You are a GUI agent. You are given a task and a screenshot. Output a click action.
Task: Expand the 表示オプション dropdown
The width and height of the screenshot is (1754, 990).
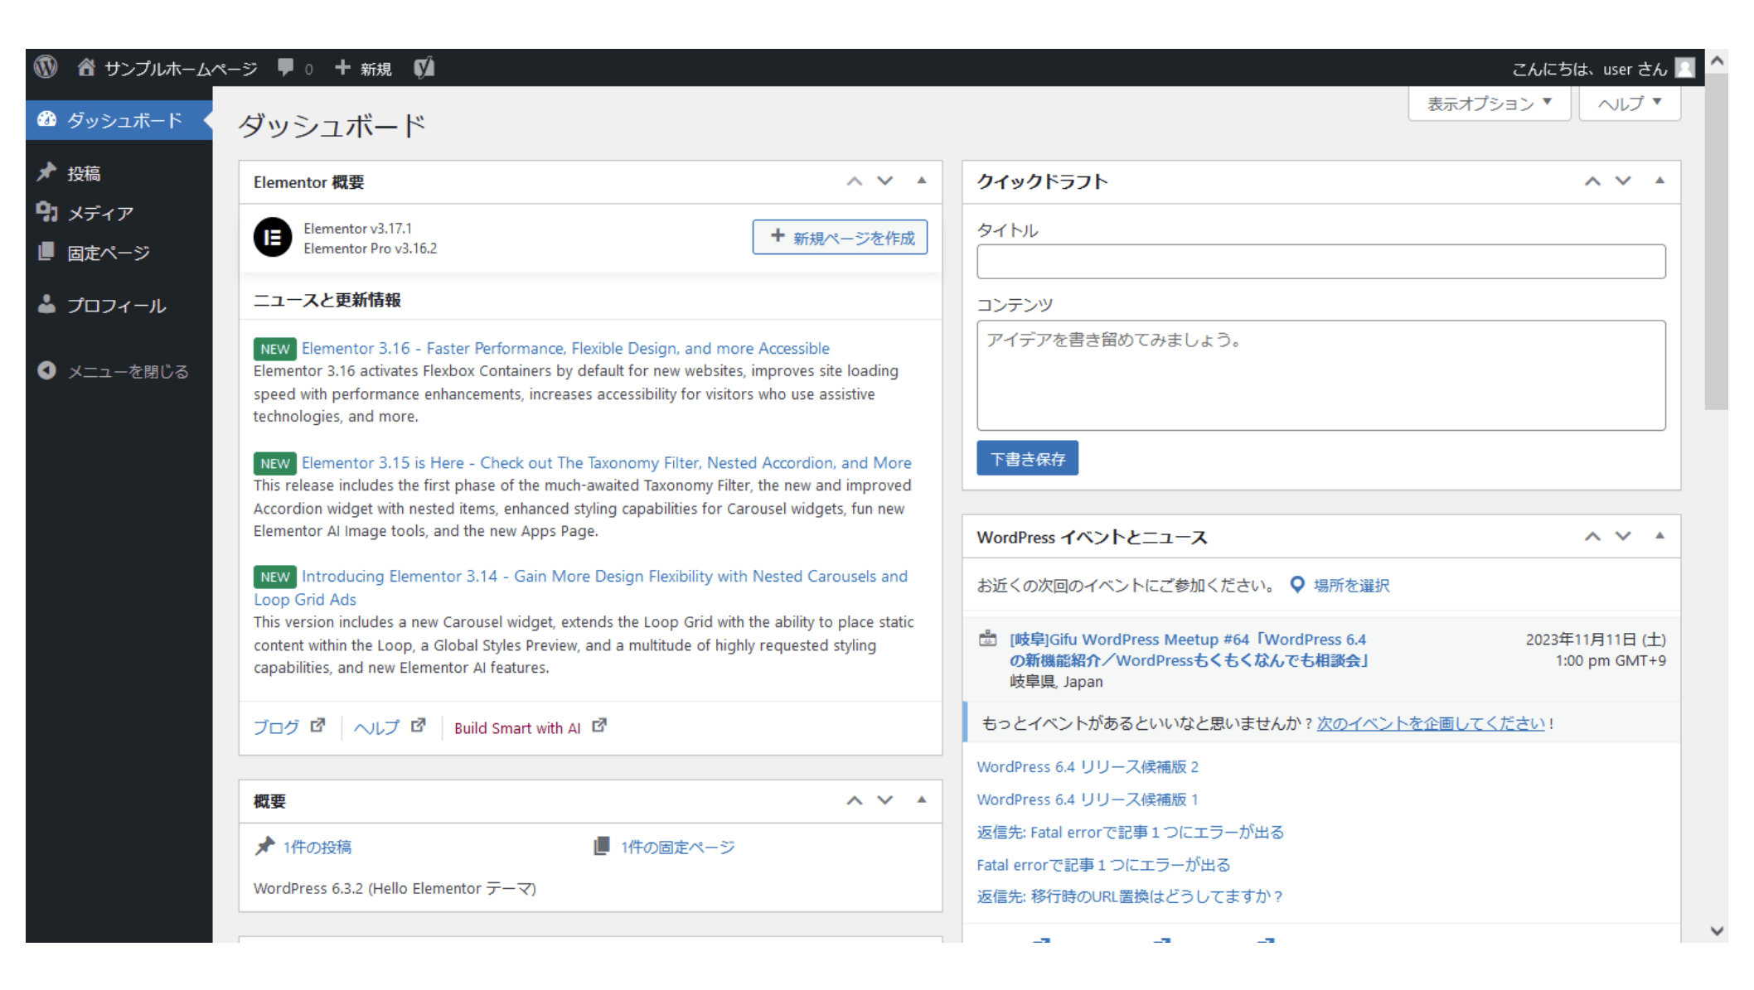tap(1489, 104)
